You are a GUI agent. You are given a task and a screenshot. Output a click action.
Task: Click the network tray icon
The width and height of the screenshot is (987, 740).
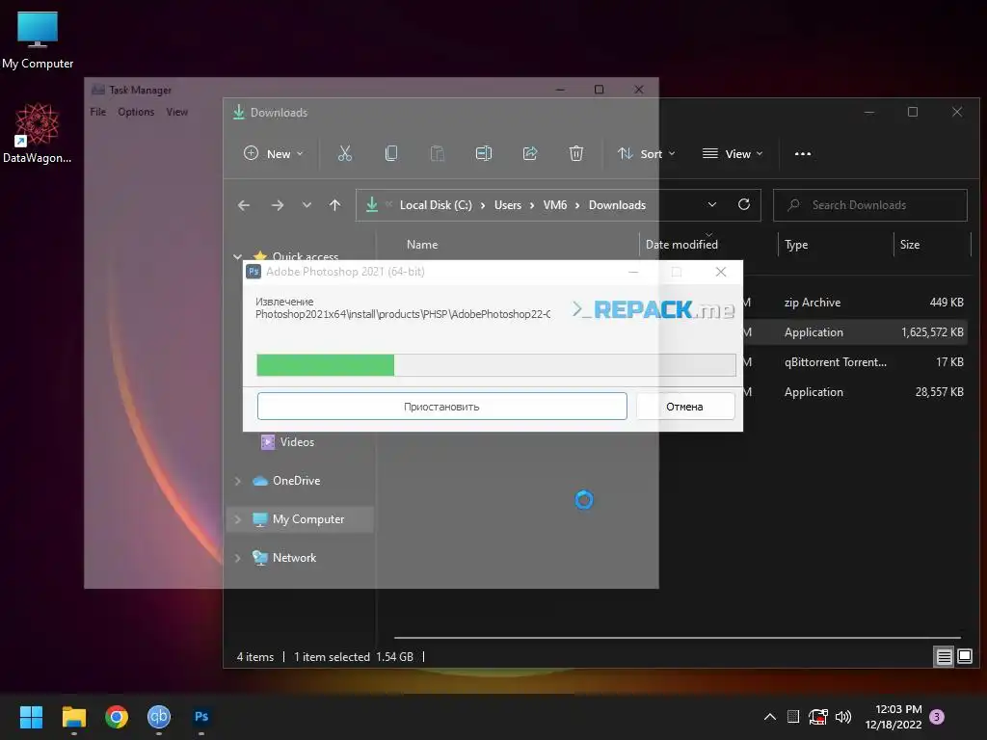tap(817, 717)
